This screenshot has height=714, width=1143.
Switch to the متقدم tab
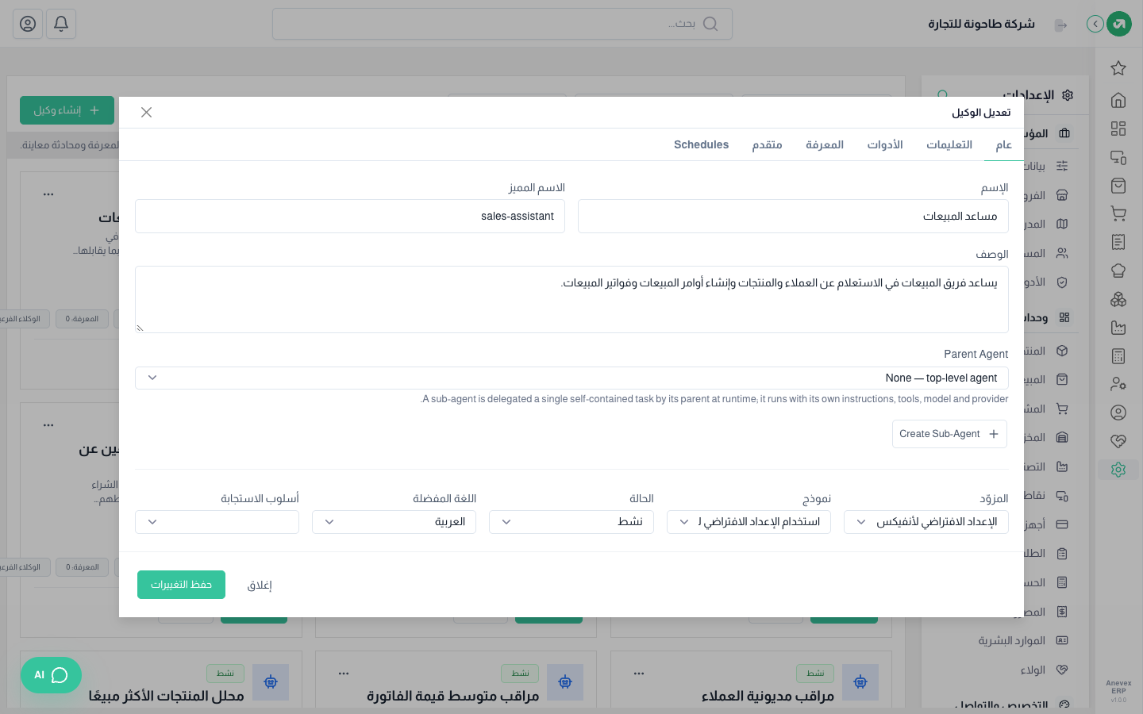click(768, 144)
